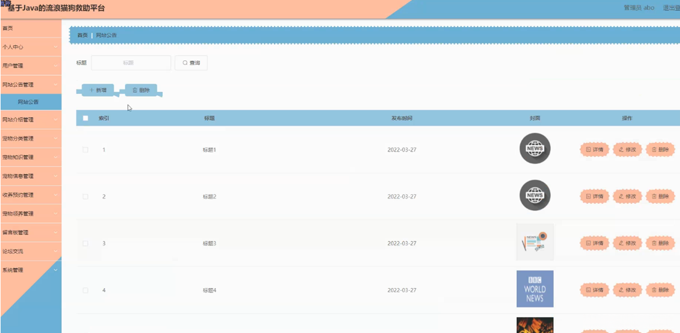Click the 标题 column header
This screenshot has width=680, height=333.
point(209,118)
